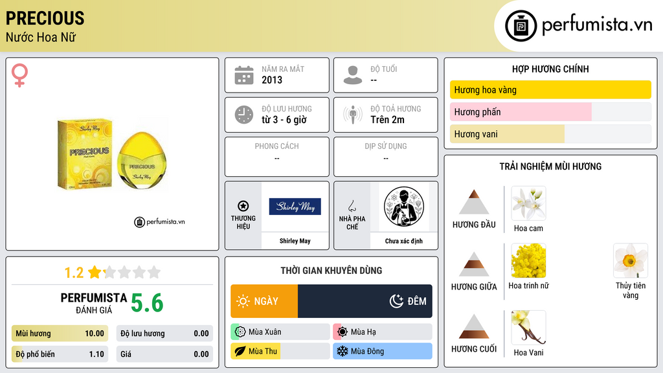Click the Hương hoa vàng accord bar
This screenshot has width=663, height=373.
[550, 89]
